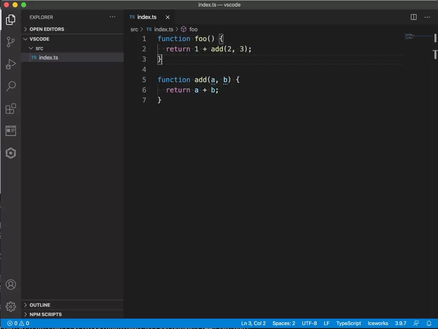Viewport: 438px width, 329px height.
Task: Click the warnings count icon in status bar
Action: [x=21, y=323]
